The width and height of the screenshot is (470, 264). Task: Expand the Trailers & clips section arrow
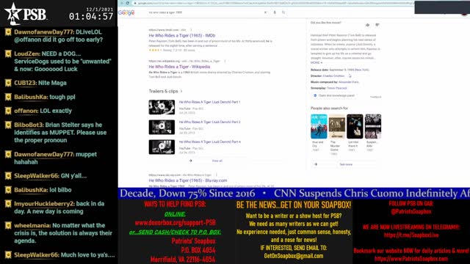coord(181,91)
